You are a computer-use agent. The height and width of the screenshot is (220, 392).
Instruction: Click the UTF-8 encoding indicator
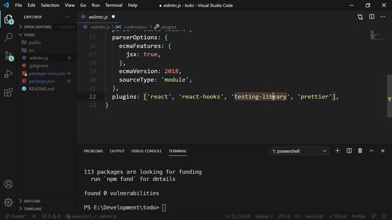284,216
